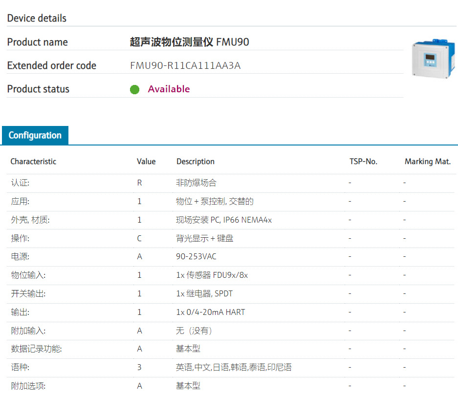Click the Marking Mat. column header
458x415 pixels.
click(428, 162)
